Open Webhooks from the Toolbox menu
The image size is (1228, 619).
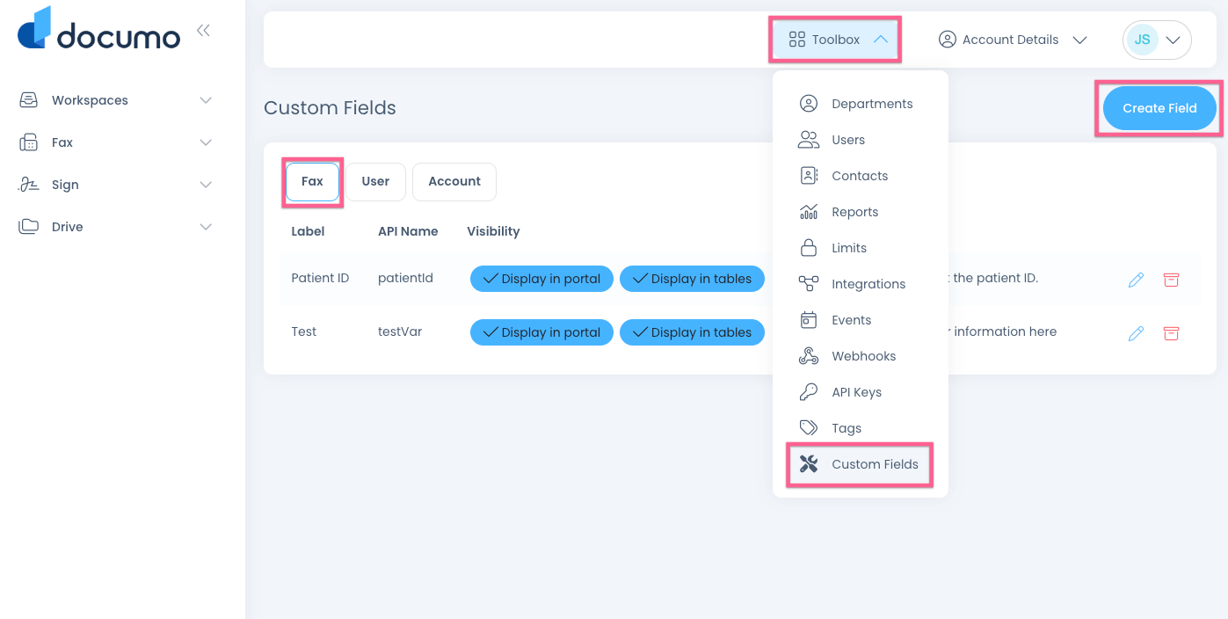coord(863,356)
